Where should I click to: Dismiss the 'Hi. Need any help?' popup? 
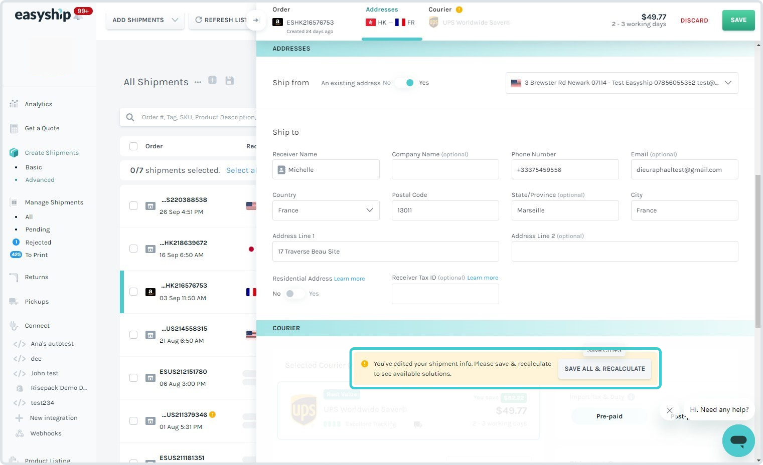click(669, 410)
